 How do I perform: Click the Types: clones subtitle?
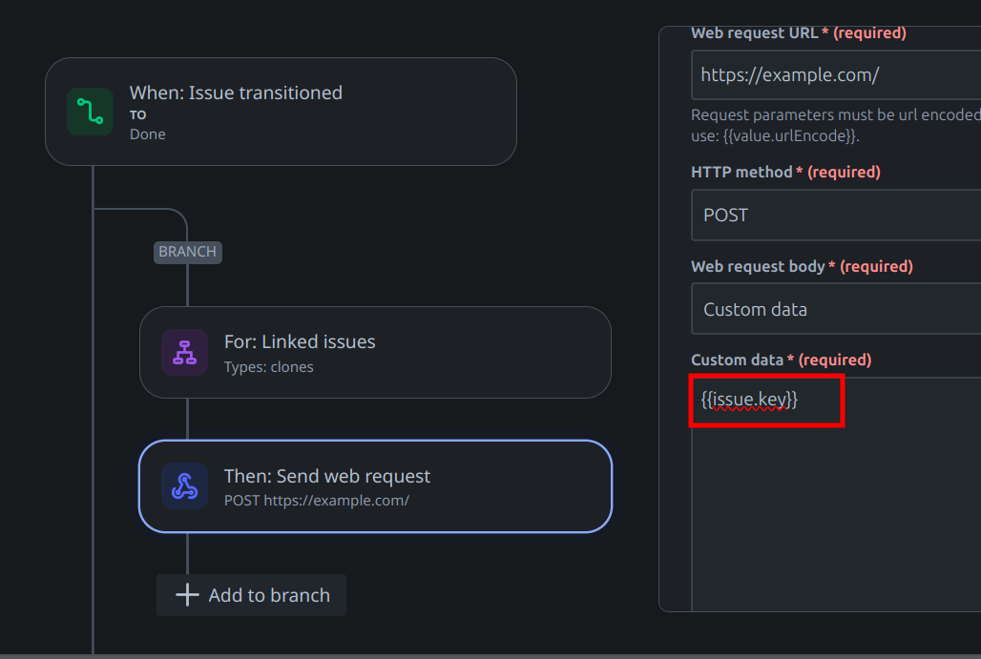[268, 367]
